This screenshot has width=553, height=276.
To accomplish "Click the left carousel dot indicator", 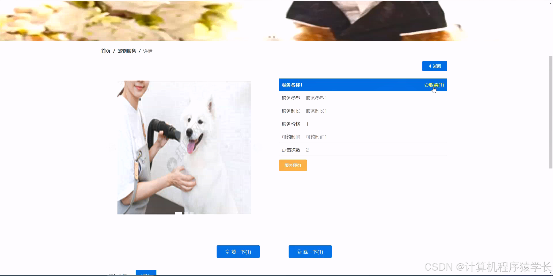I will [x=270, y=37].
